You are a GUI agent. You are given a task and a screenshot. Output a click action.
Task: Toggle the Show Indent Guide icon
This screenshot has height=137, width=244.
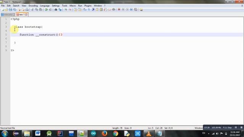click(x=93, y=10)
